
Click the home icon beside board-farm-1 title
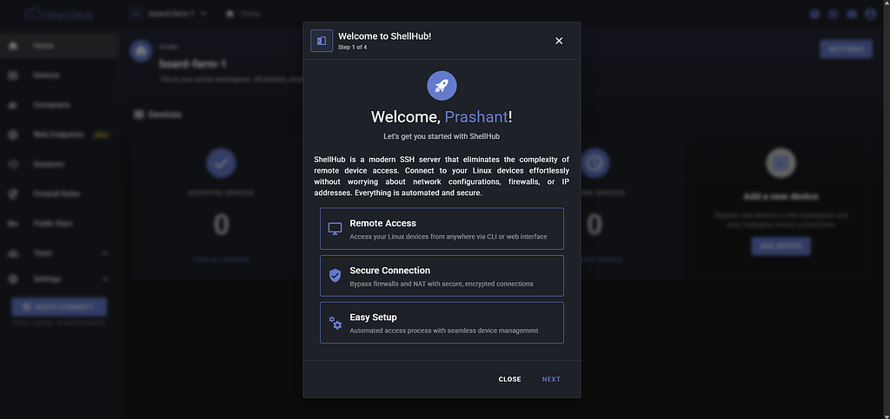click(141, 51)
